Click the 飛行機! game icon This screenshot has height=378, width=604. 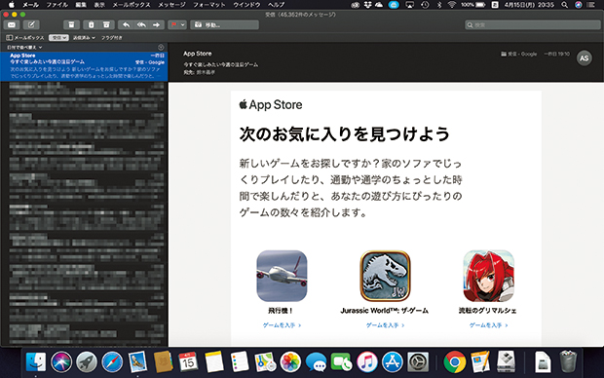click(282, 276)
